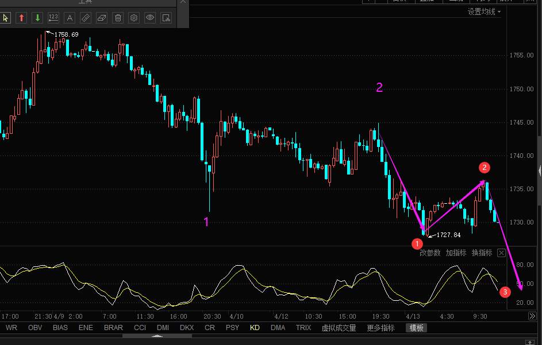Select the DMI indicator tab
Screen dimensions: 542x345
163,328
